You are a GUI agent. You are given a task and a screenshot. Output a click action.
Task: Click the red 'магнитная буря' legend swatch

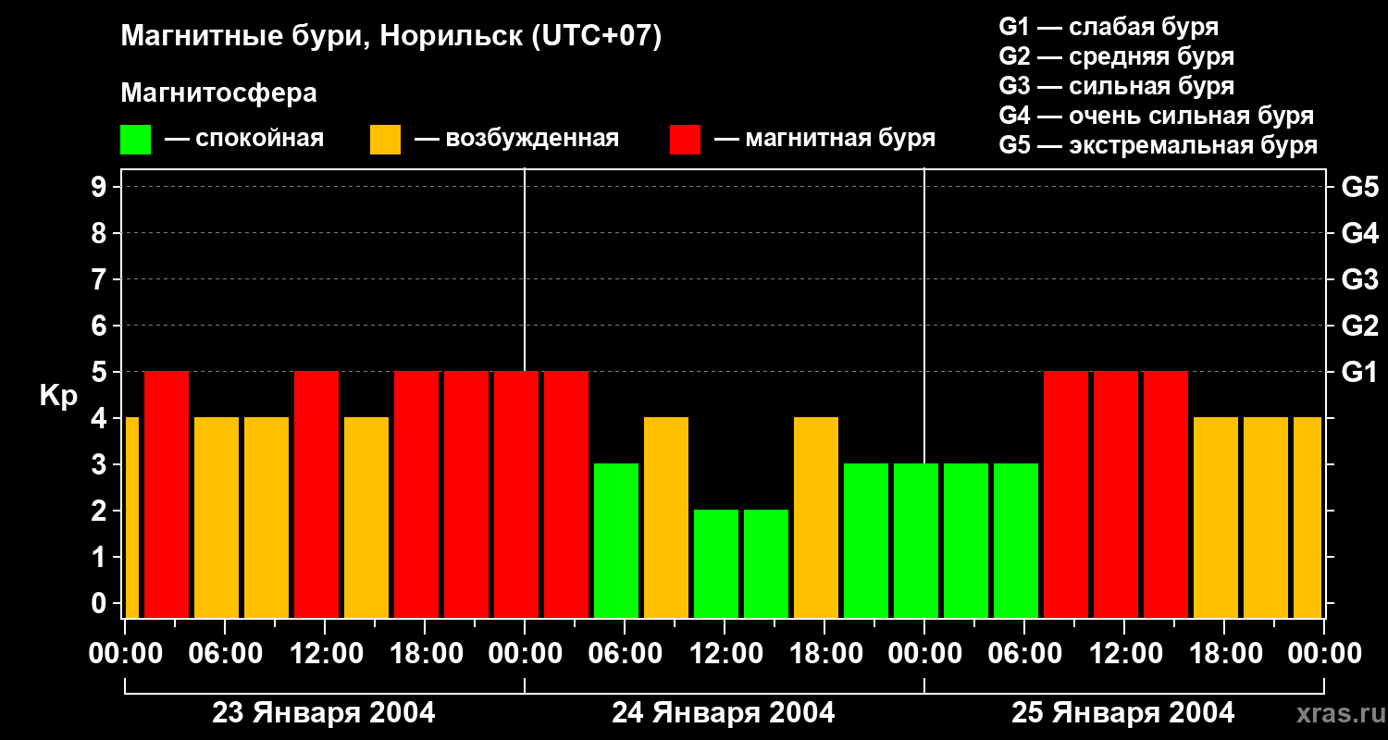click(x=685, y=140)
